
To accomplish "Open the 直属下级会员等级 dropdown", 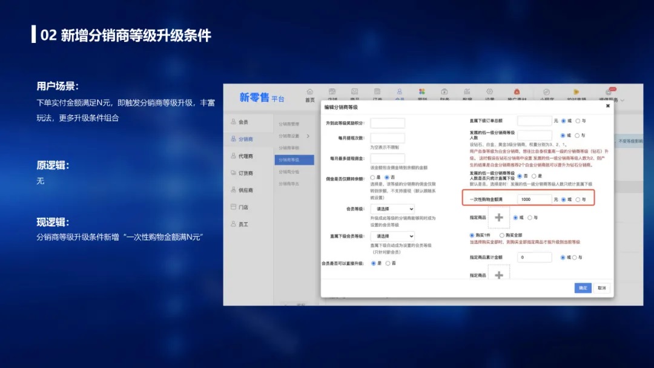I will pyautogui.click(x=392, y=236).
